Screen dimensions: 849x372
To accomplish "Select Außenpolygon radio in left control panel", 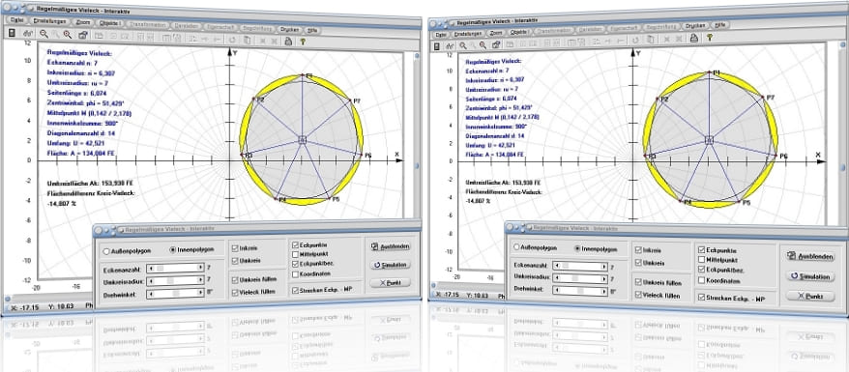I will pos(106,251).
